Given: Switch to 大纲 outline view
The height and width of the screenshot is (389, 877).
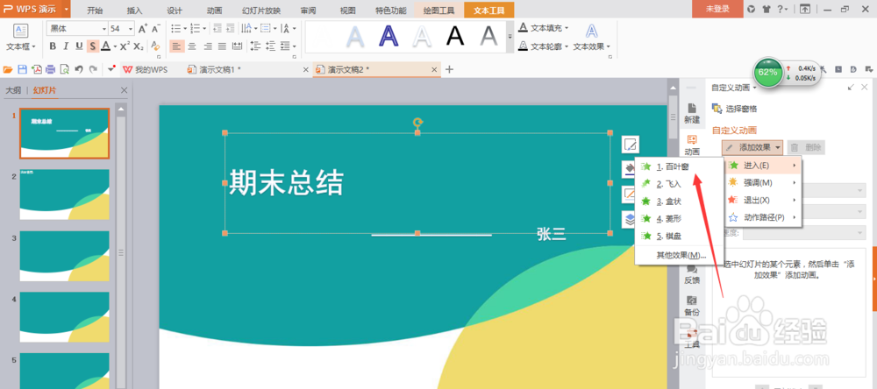Looking at the screenshot, I should pyautogui.click(x=13, y=90).
